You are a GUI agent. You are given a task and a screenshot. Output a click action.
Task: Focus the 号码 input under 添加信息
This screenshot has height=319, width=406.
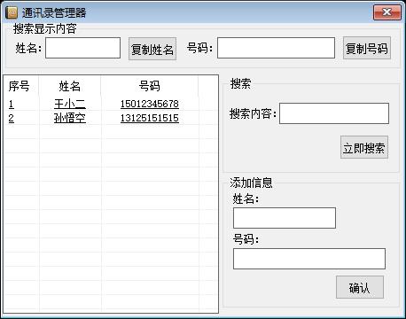[309, 259]
